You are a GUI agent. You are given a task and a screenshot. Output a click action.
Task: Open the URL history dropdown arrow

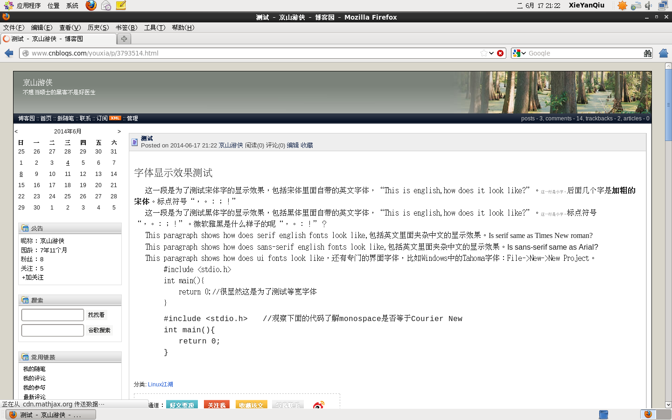[x=491, y=53]
